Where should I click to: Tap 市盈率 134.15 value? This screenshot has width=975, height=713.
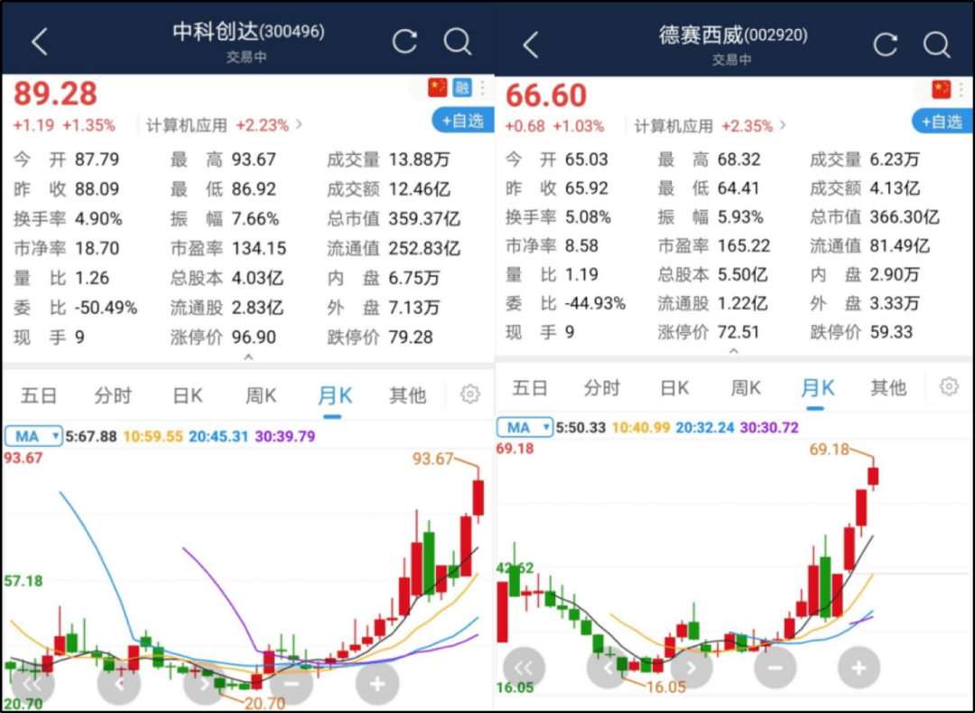coord(259,249)
